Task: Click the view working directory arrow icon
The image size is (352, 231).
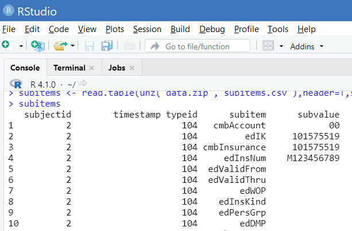Action: coord(82,84)
